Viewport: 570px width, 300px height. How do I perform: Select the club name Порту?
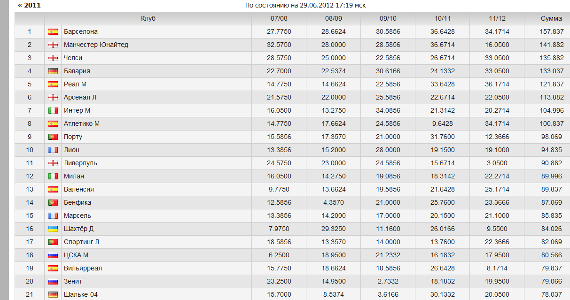click(x=73, y=137)
